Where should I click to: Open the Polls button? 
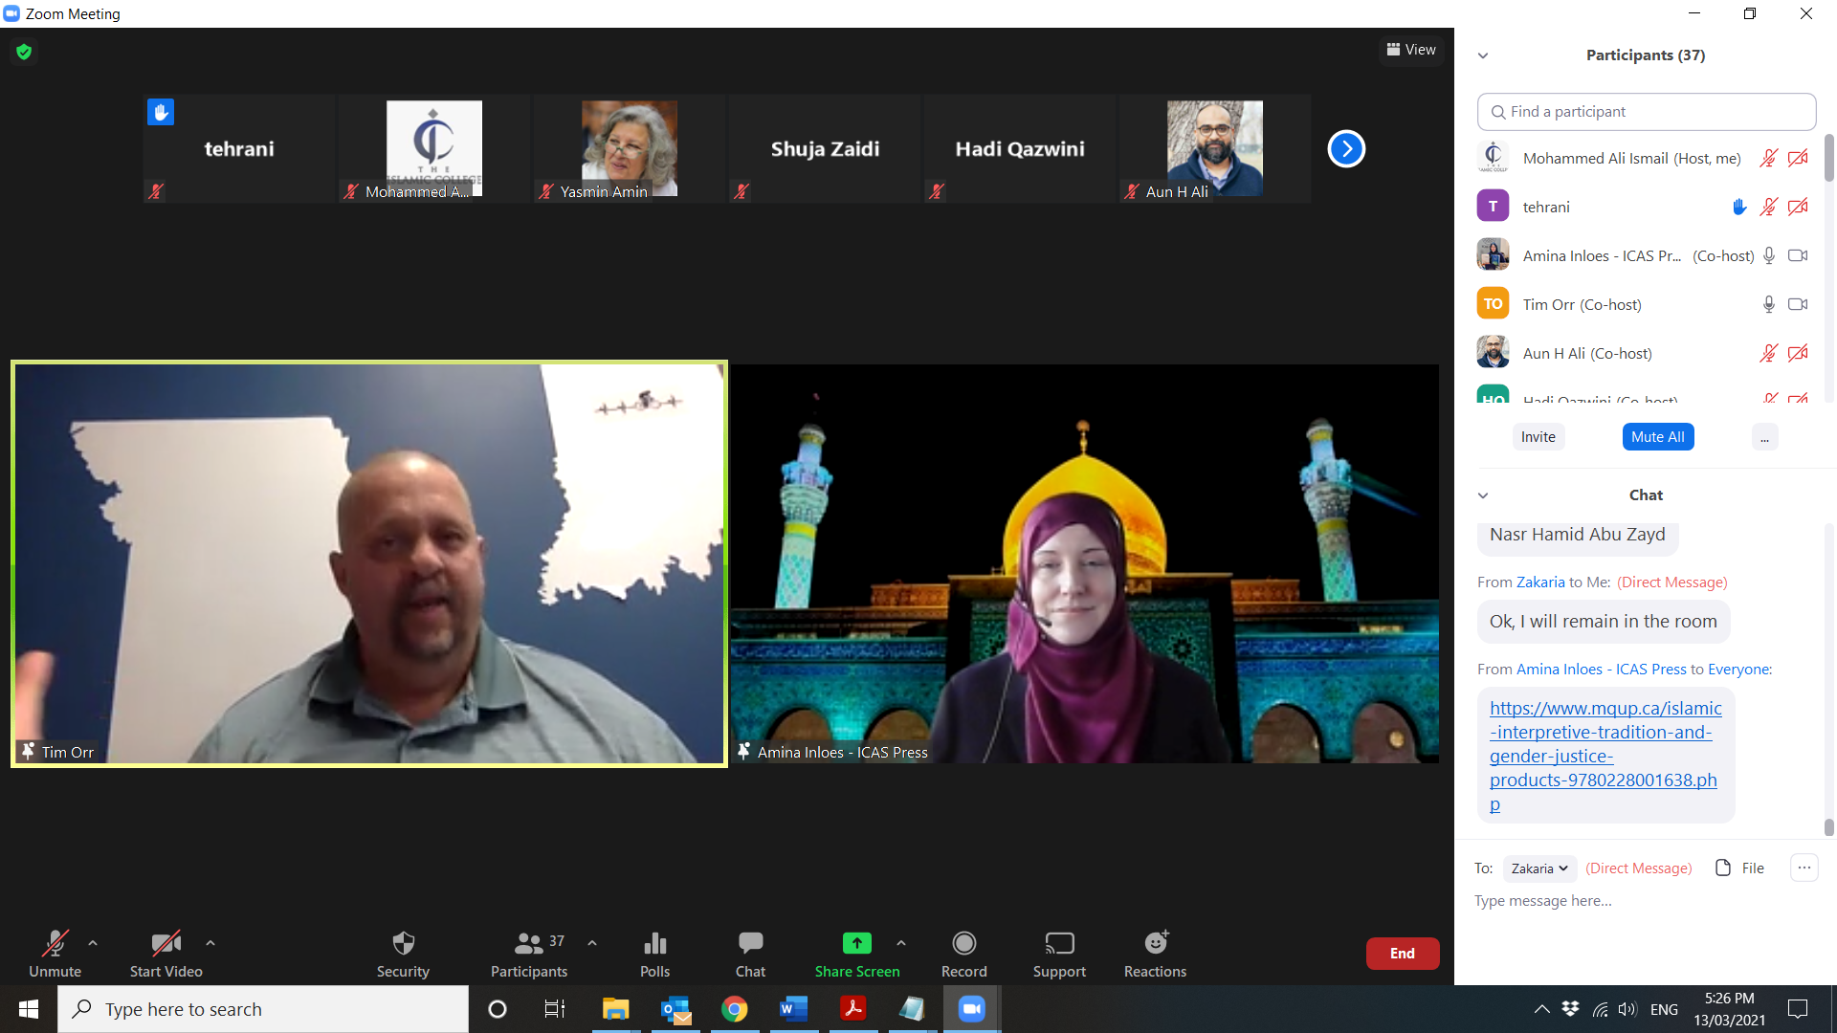tap(654, 954)
